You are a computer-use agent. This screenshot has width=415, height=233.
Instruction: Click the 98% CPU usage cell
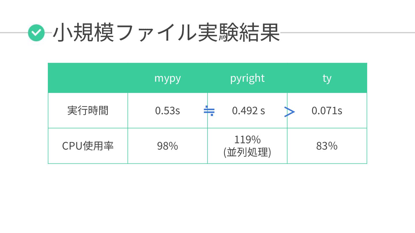coord(167,146)
